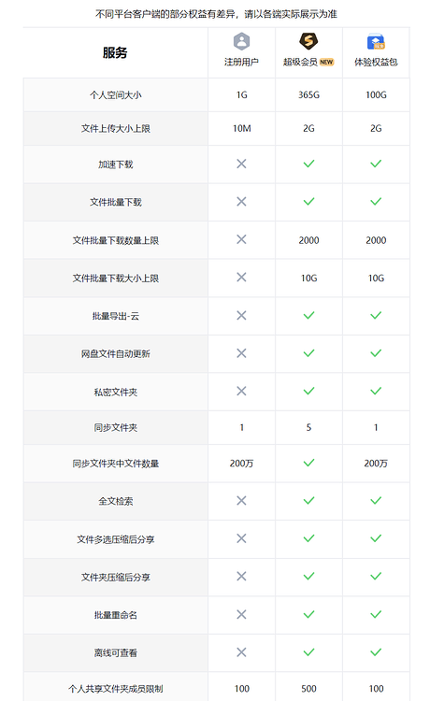The width and height of the screenshot is (430, 701).
Task: Click the 体验权益包 blue icon
Action: tap(376, 41)
